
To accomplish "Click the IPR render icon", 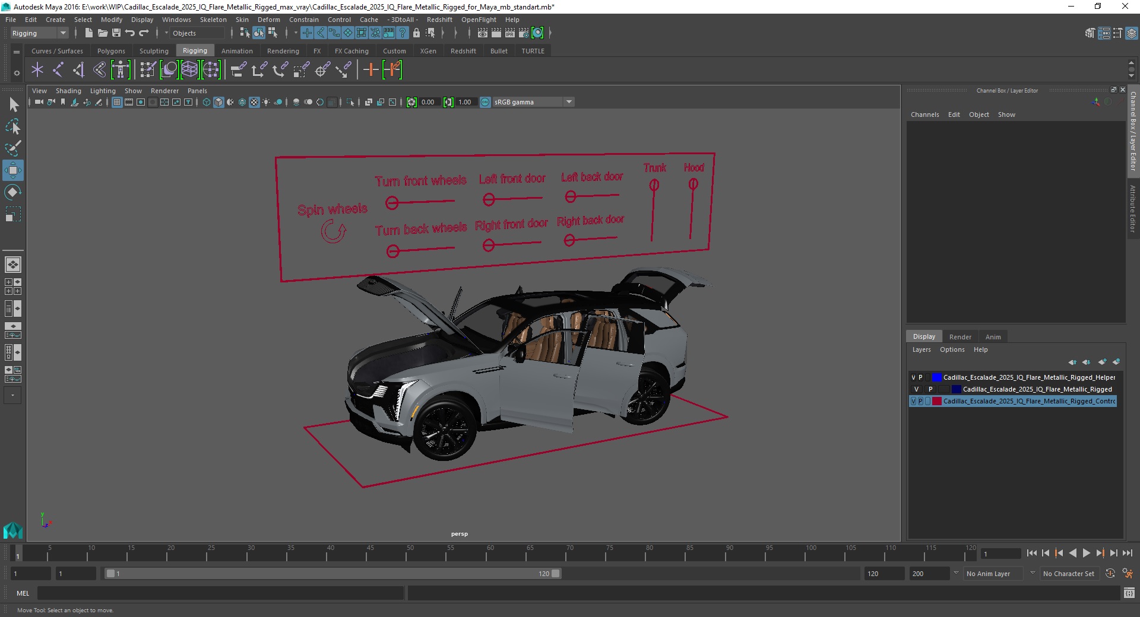I will 510,33.
